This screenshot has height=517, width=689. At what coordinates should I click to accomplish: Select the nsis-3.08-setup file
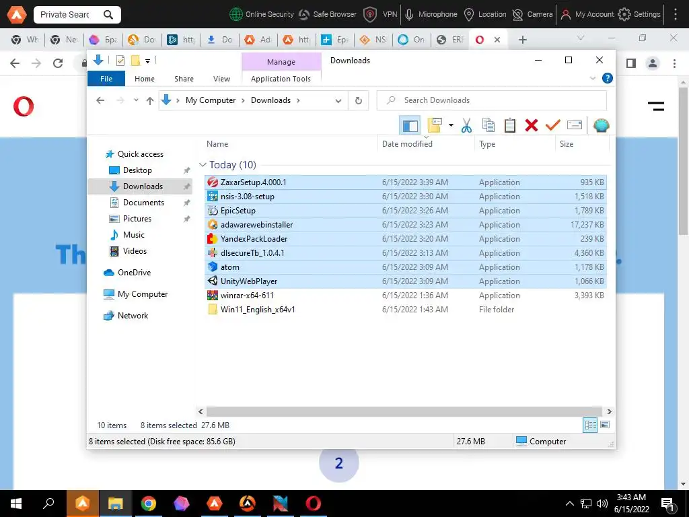(405, 197)
